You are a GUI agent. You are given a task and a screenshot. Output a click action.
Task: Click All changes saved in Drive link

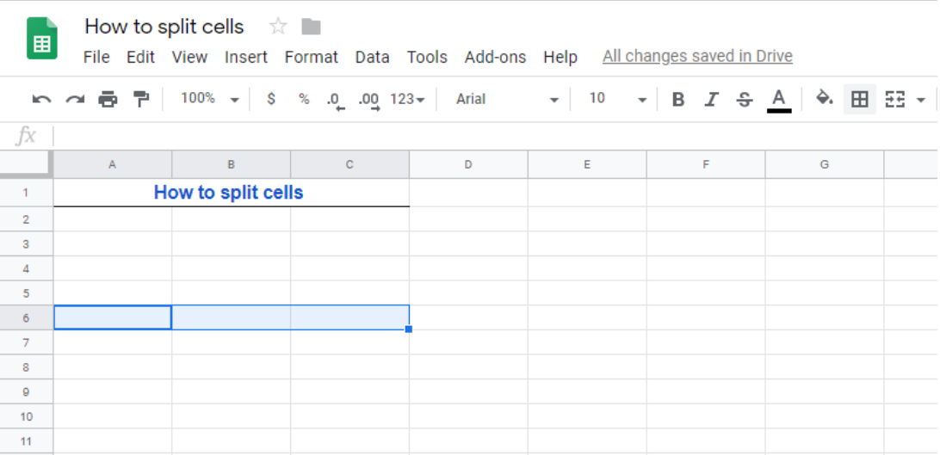(697, 56)
